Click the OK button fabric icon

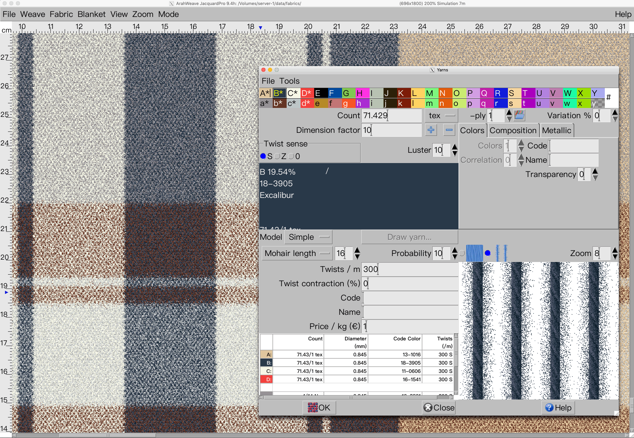pyautogui.click(x=313, y=407)
